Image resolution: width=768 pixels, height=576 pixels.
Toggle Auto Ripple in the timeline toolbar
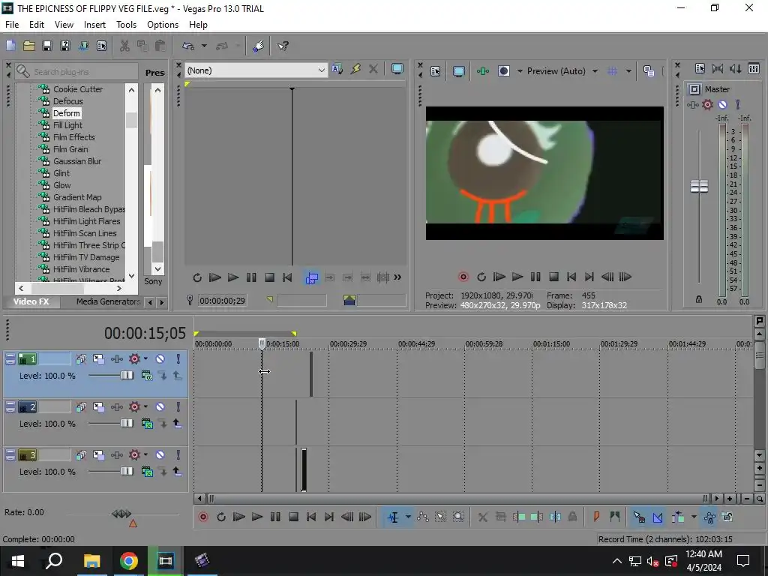tap(678, 517)
